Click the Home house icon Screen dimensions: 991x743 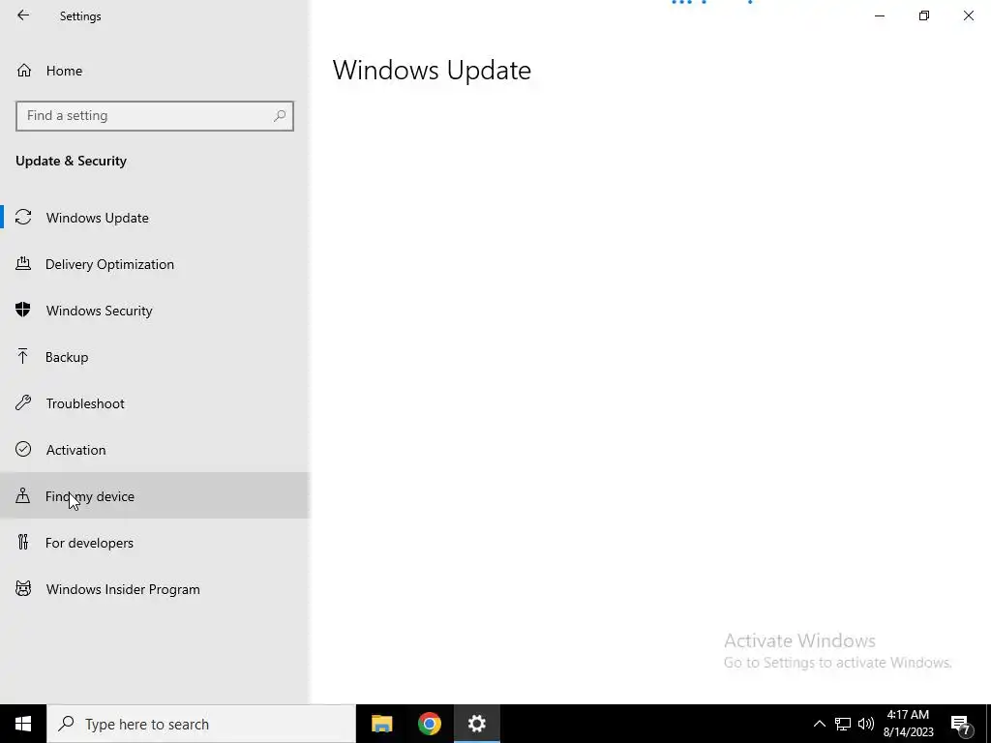tap(24, 71)
